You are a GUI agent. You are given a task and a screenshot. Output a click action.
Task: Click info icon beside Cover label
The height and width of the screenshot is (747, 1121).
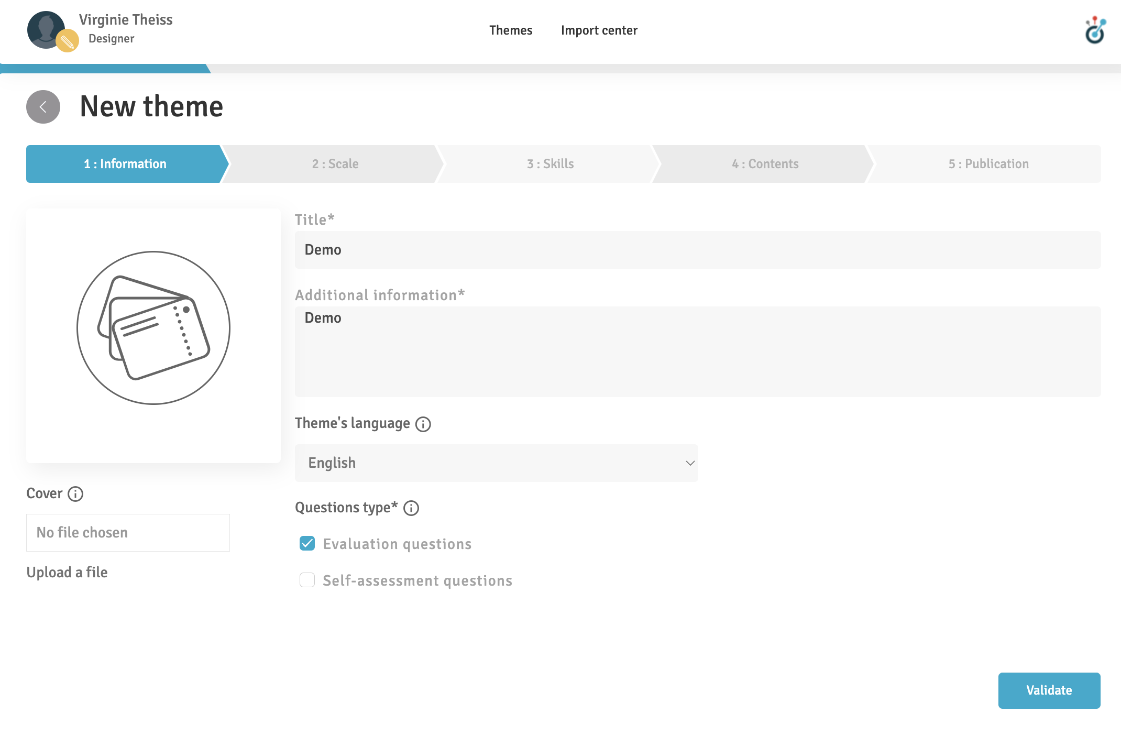[75, 494]
